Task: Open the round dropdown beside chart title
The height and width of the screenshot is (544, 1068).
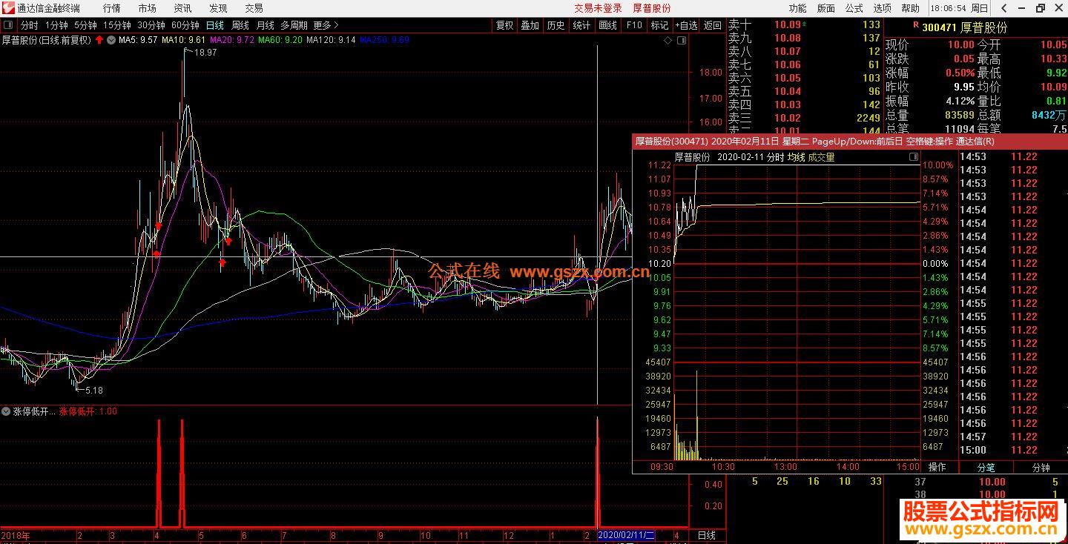Action: pyautogui.click(x=111, y=40)
